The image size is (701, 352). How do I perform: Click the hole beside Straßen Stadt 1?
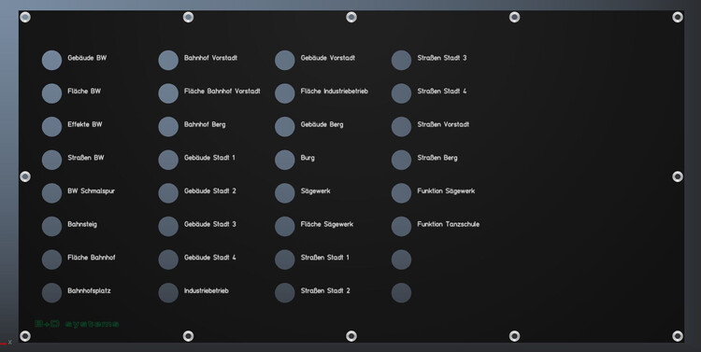(x=285, y=260)
